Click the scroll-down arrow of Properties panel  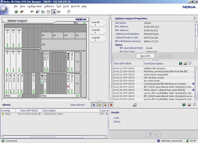(196, 51)
